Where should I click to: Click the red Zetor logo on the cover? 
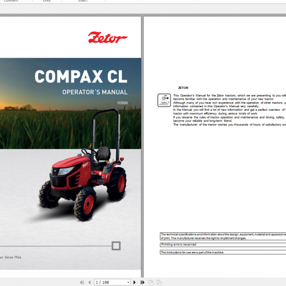point(108,37)
